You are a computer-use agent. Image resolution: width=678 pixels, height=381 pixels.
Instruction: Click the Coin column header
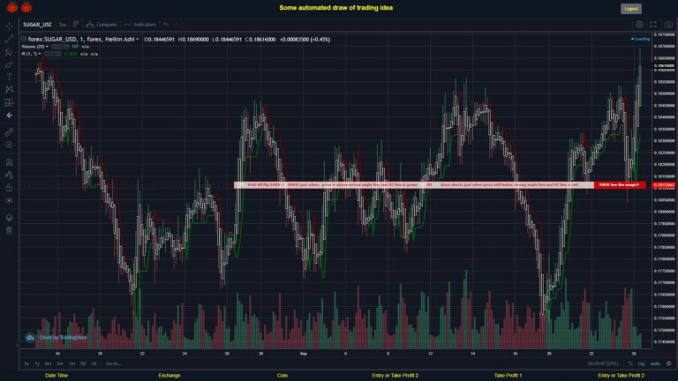coord(282,376)
